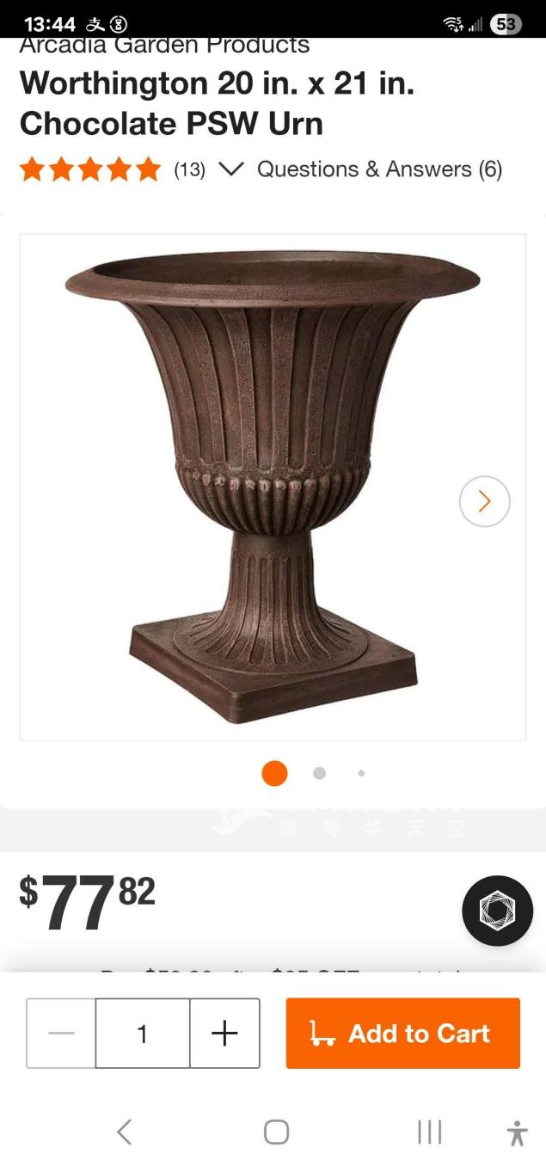Screen dimensions: 546x1172
Task: Tap the accessibility figure icon in navigation bar
Action: click(x=517, y=1132)
